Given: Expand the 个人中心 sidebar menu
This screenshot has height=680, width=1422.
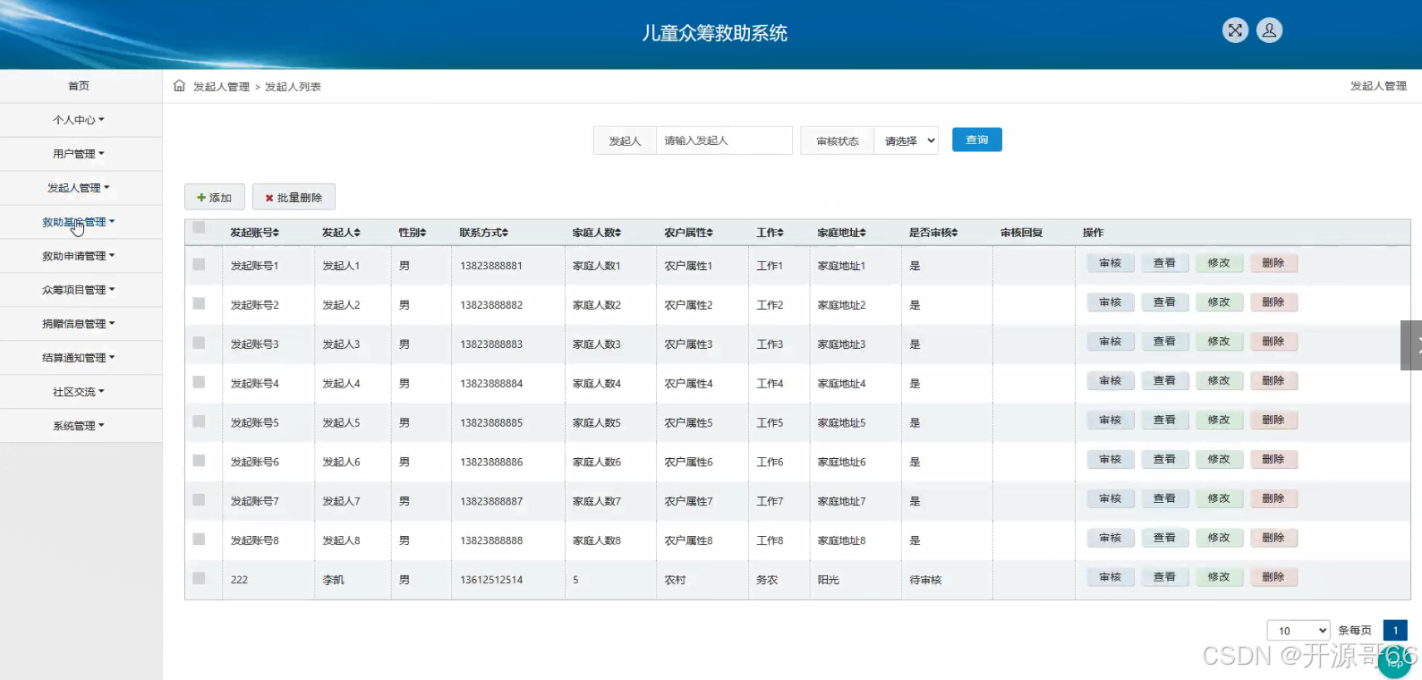Looking at the screenshot, I should point(81,120).
